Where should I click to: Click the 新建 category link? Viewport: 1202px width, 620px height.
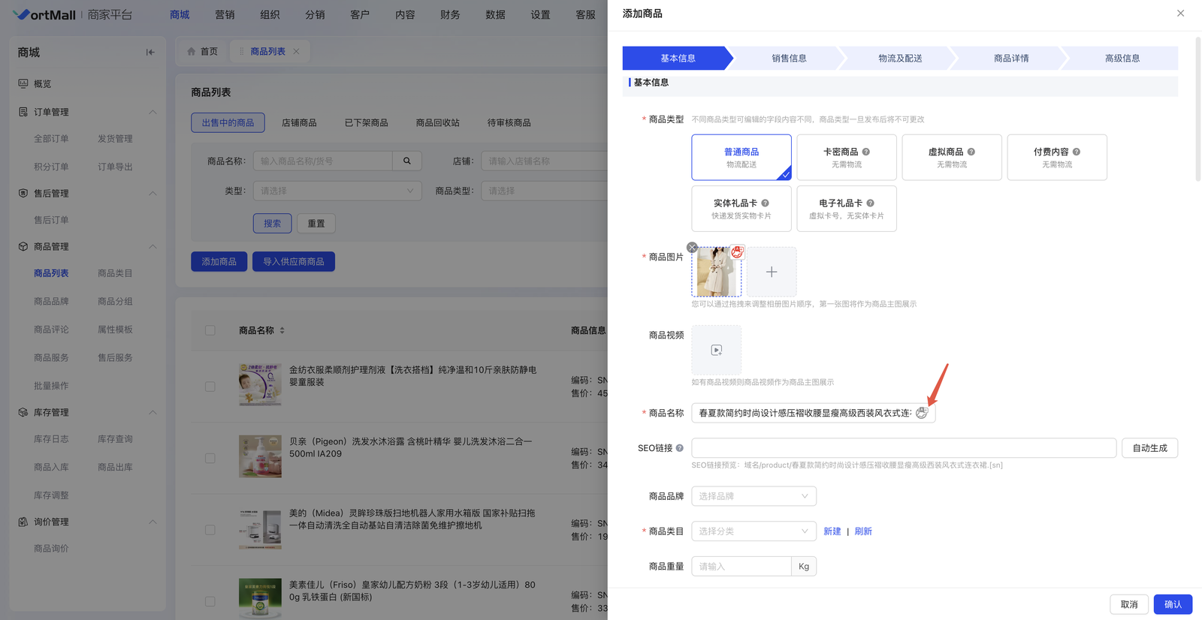pos(832,531)
